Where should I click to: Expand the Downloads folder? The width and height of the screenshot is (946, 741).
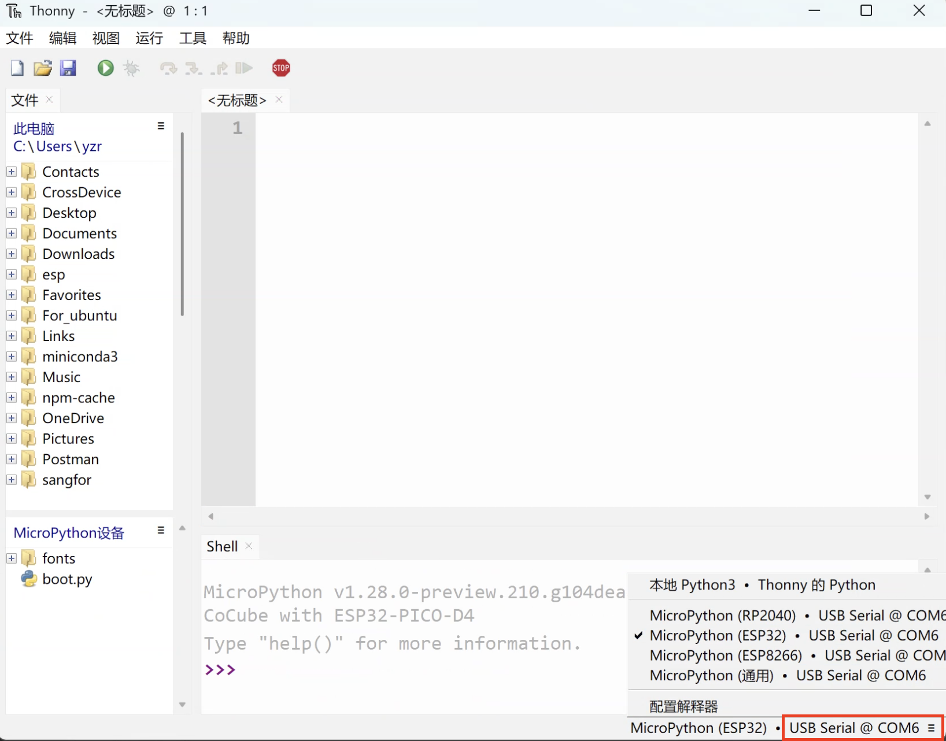coord(12,254)
